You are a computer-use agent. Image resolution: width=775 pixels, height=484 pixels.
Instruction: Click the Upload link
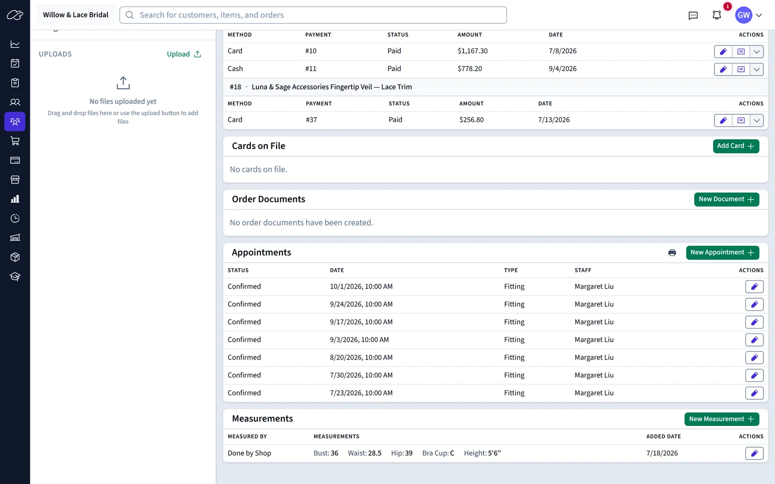tap(184, 54)
